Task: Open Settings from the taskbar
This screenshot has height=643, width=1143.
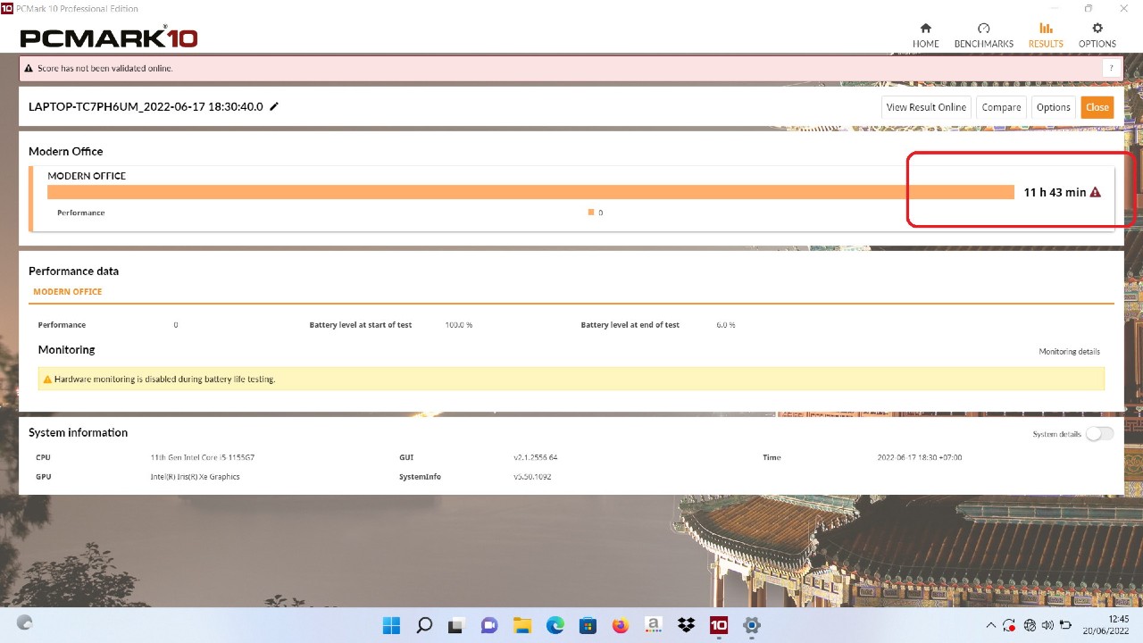Action: (x=752, y=625)
